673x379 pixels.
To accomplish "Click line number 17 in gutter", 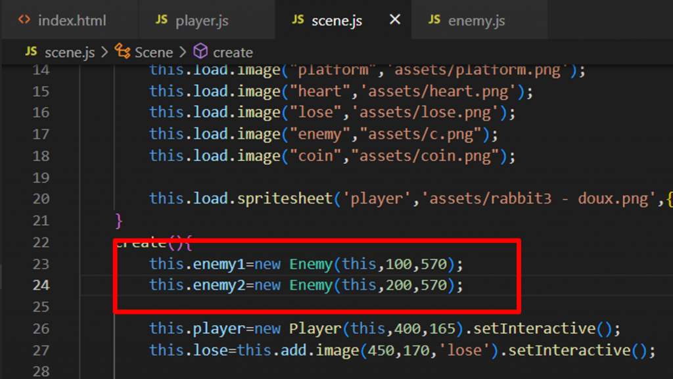I will (41, 134).
